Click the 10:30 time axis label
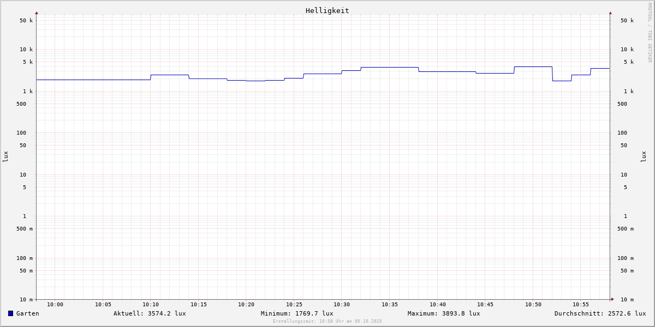The width and height of the screenshot is (655, 327). [x=342, y=305]
